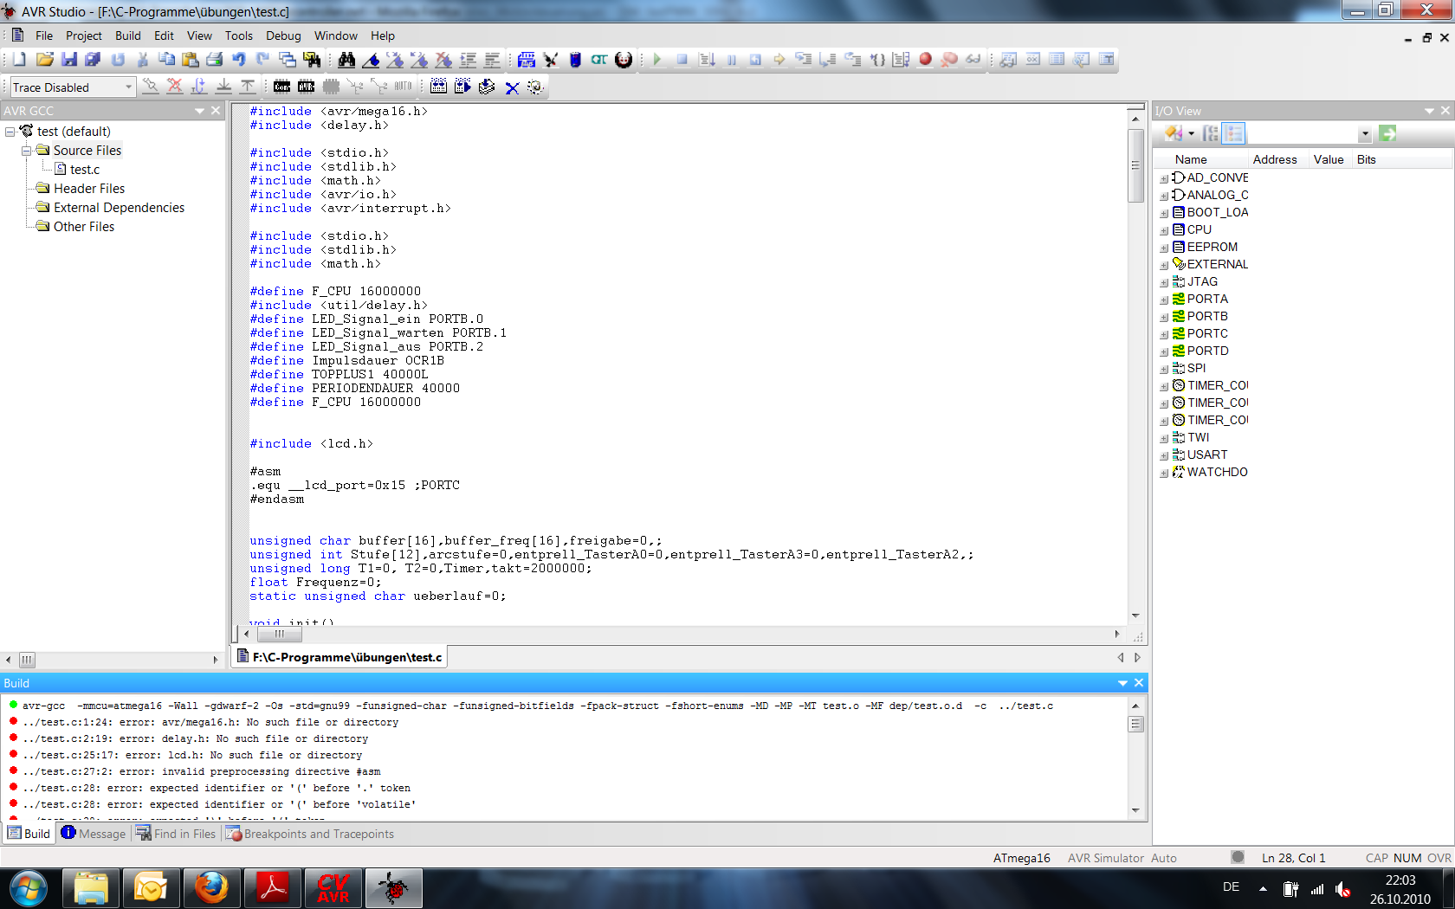1455x909 pixels.
Task: Open the Window menu
Action: point(336,35)
